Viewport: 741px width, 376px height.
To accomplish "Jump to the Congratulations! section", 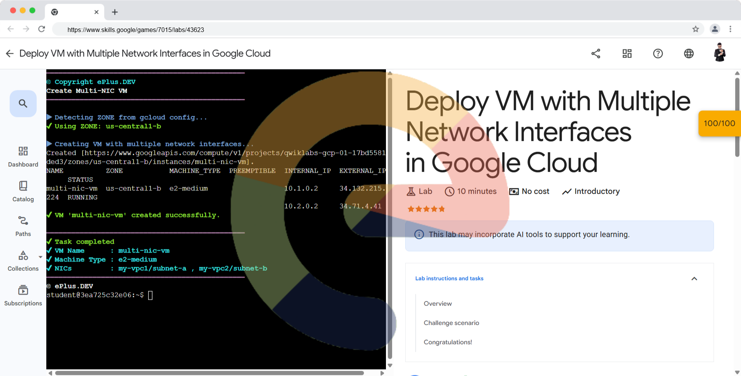I will click(x=448, y=342).
